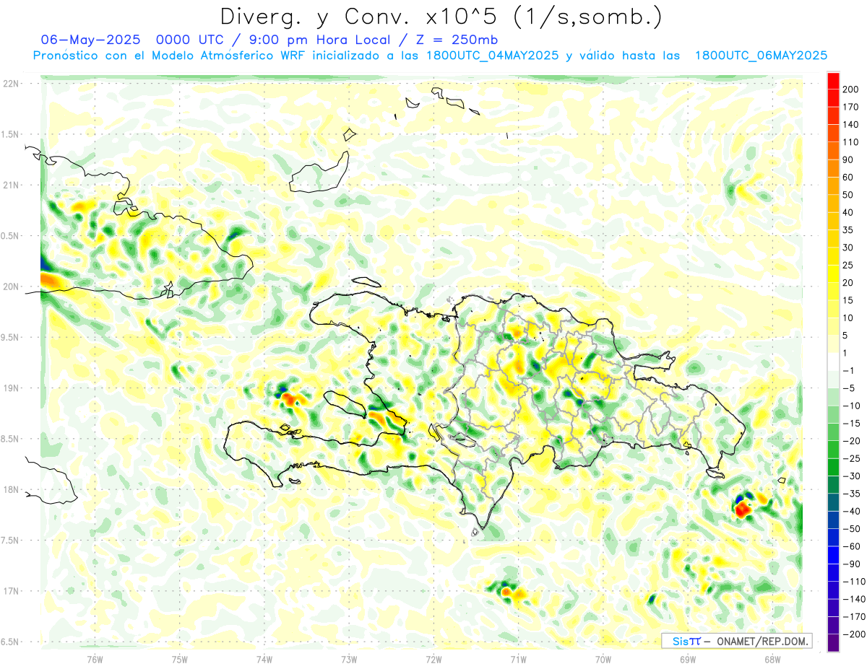Click the longitude label '70W'
Screen dimensions: 867x669
pyautogui.click(x=603, y=660)
